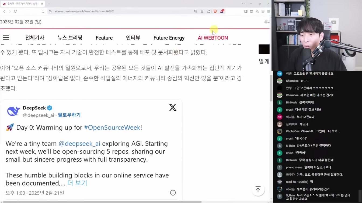Open the tab search dropdown chevron
Viewport: 362px width, 203px height.
(243, 4)
